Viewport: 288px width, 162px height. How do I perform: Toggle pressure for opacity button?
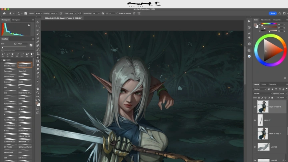pyautogui.click(x=61, y=14)
